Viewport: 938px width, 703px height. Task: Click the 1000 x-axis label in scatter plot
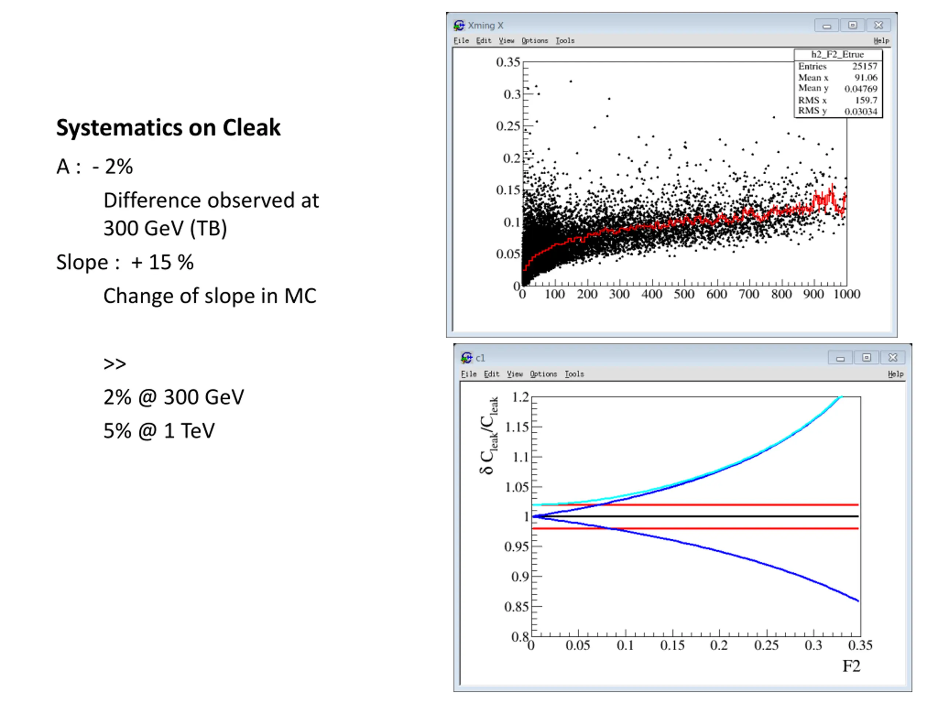[x=847, y=294]
